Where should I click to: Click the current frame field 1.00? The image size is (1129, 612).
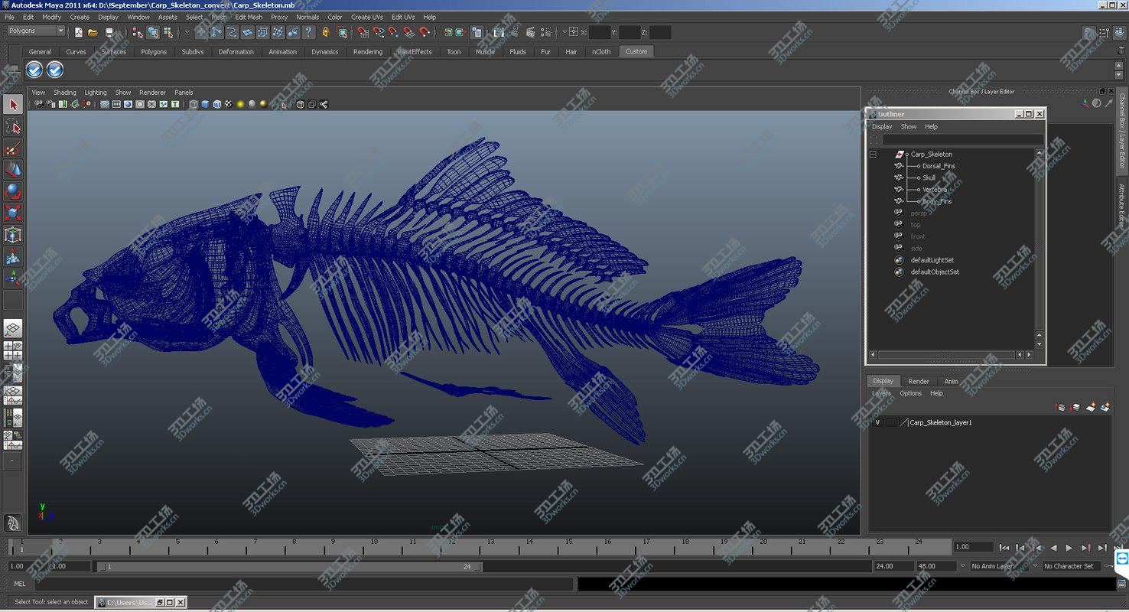[x=973, y=547]
